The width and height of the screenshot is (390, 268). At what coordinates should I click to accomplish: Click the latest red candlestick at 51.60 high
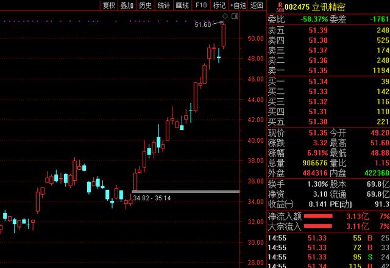tap(224, 35)
